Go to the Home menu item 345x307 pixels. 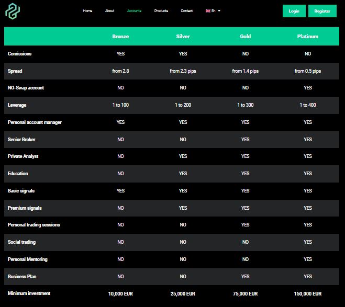[x=87, y=11]
